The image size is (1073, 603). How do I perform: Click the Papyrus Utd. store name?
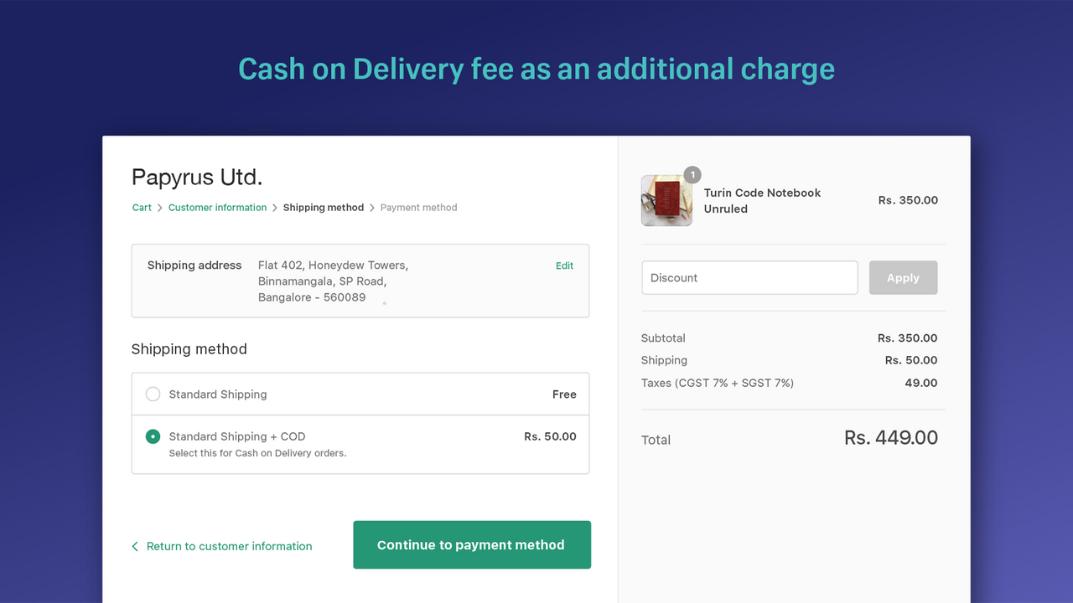(x=196, y=177)
